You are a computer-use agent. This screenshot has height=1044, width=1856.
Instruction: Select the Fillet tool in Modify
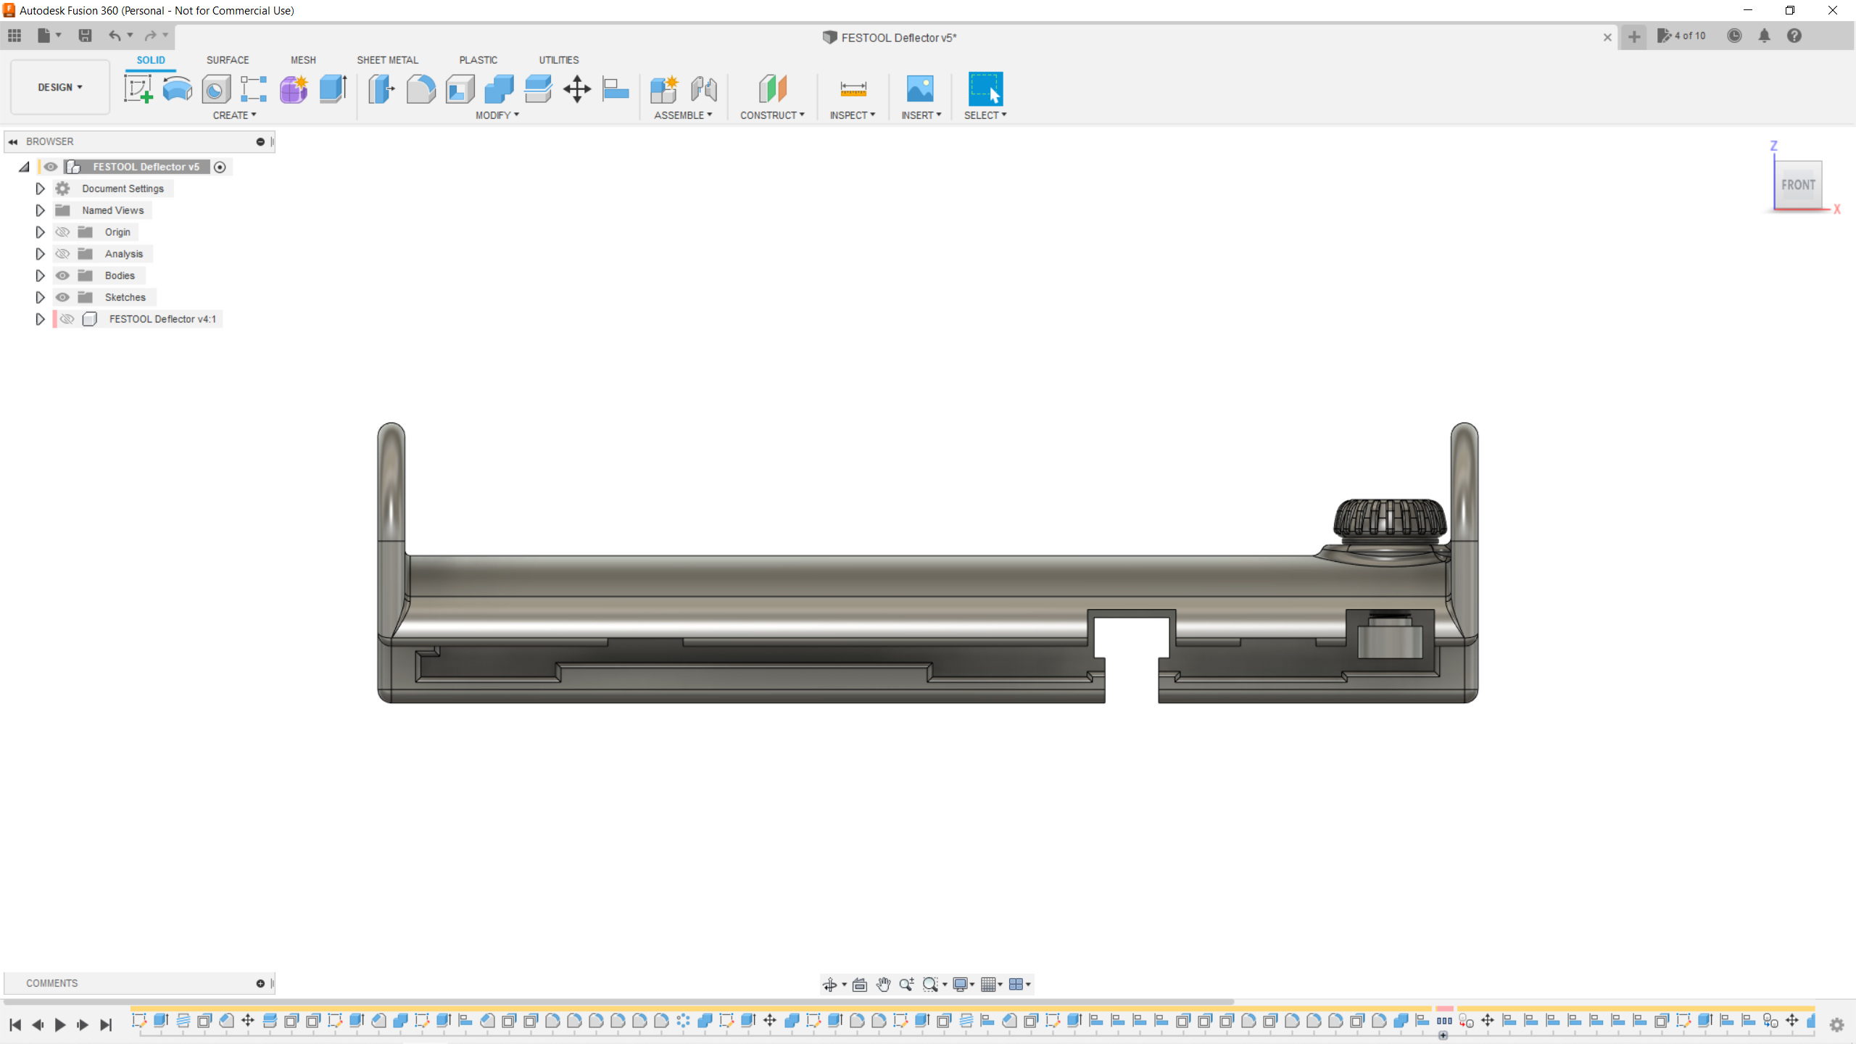pyautogui.click(x=420, y=89)
